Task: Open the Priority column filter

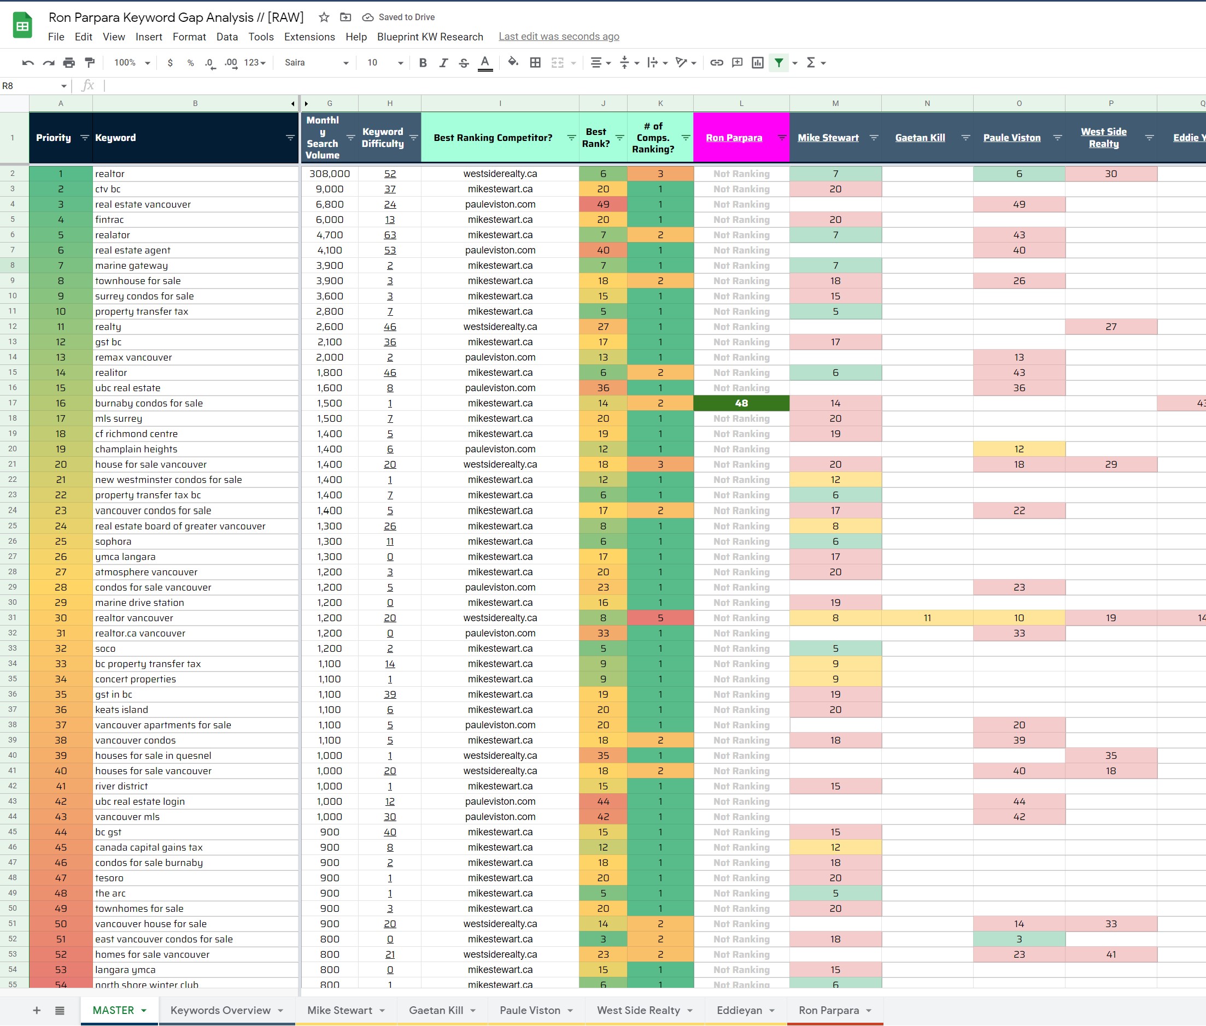Action: tap(84, 138)
